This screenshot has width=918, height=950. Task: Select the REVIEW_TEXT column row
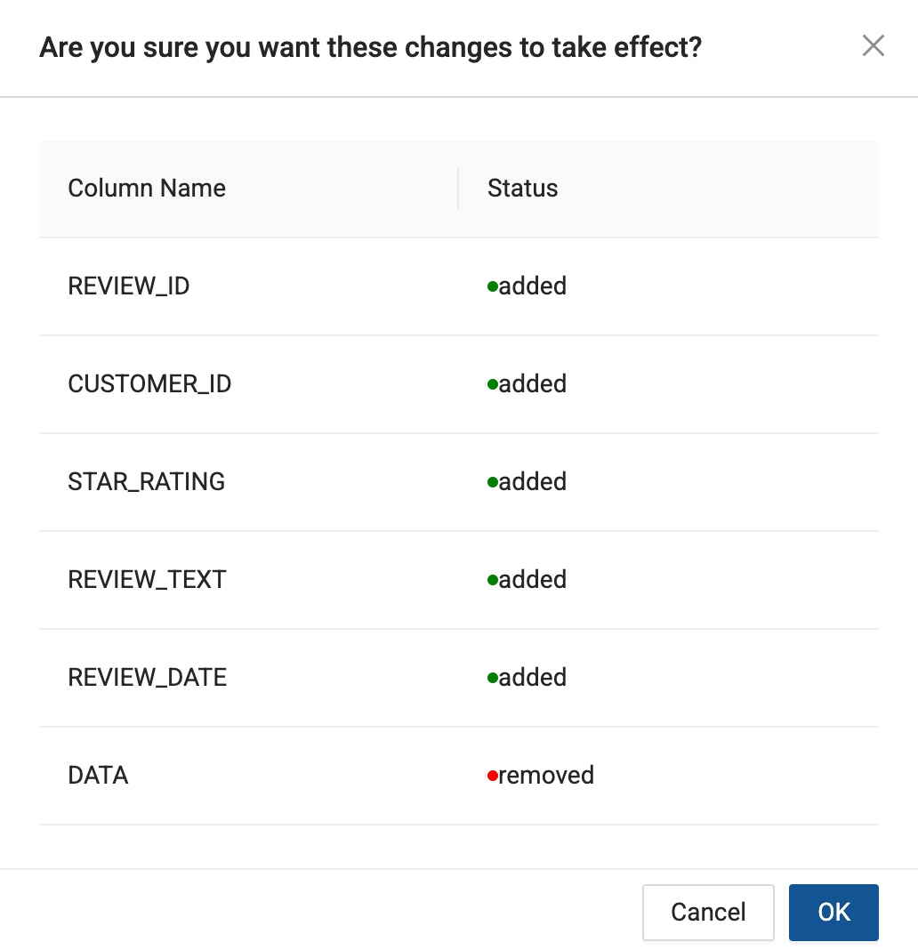point(459,580)
